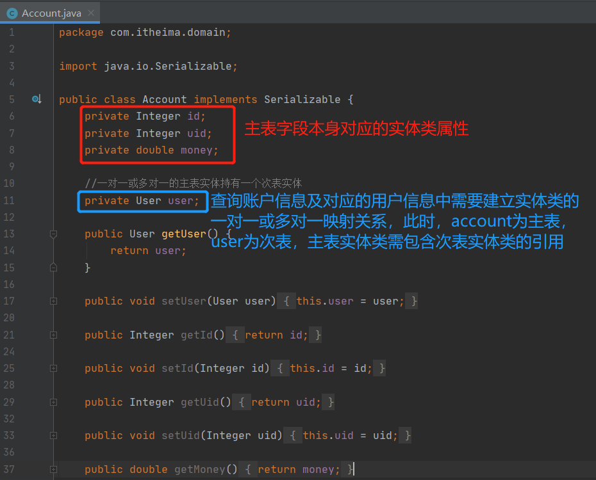Collapse the getUser method at line 13
Viewport: 596px width, 480px height.
coord(54,234)
